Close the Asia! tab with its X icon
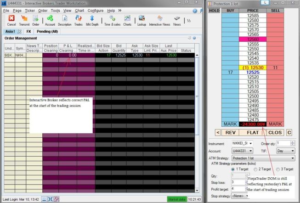 (19, 31)
